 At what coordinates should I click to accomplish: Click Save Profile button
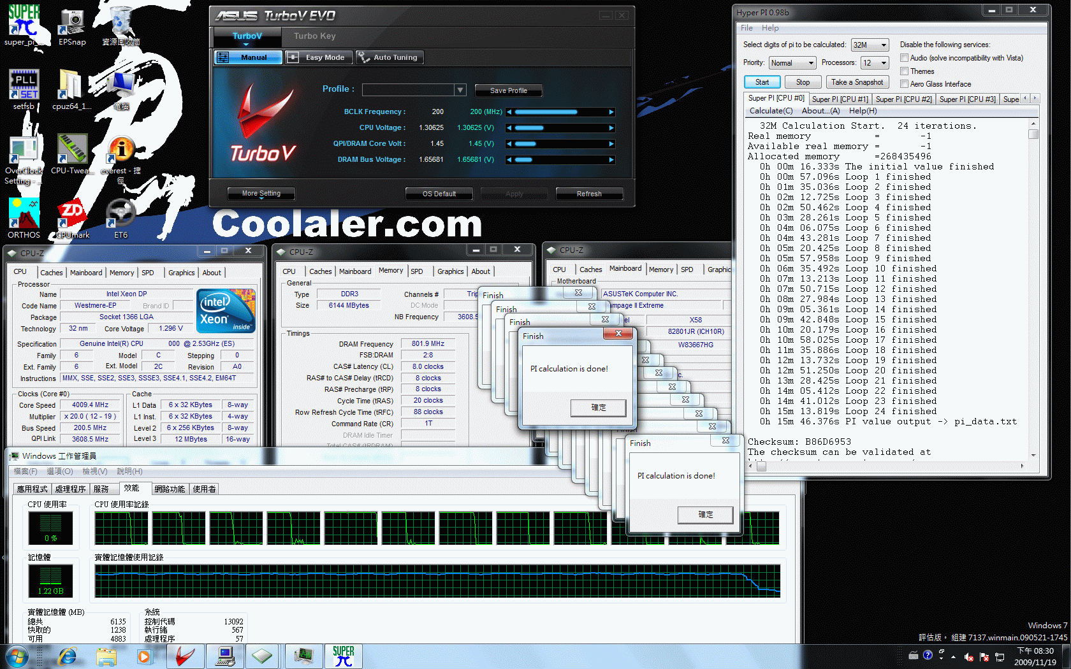click(x=508, y=90)
